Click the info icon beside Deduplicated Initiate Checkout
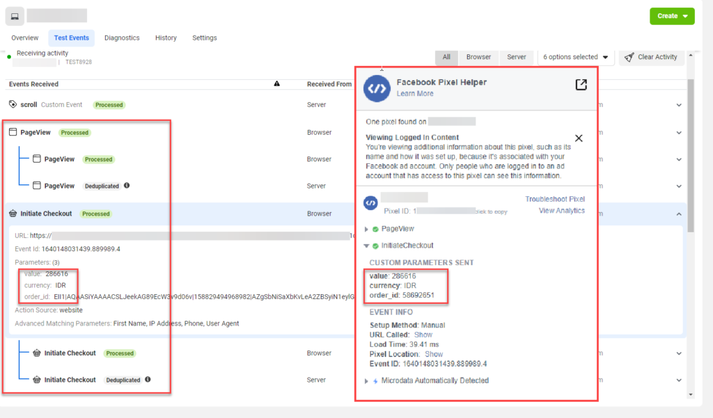713x418 pixels. [148, 380]
